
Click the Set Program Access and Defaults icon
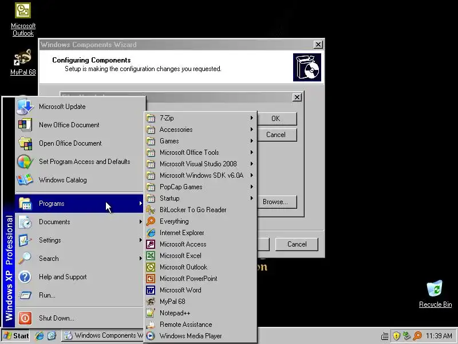pos(25,162)
